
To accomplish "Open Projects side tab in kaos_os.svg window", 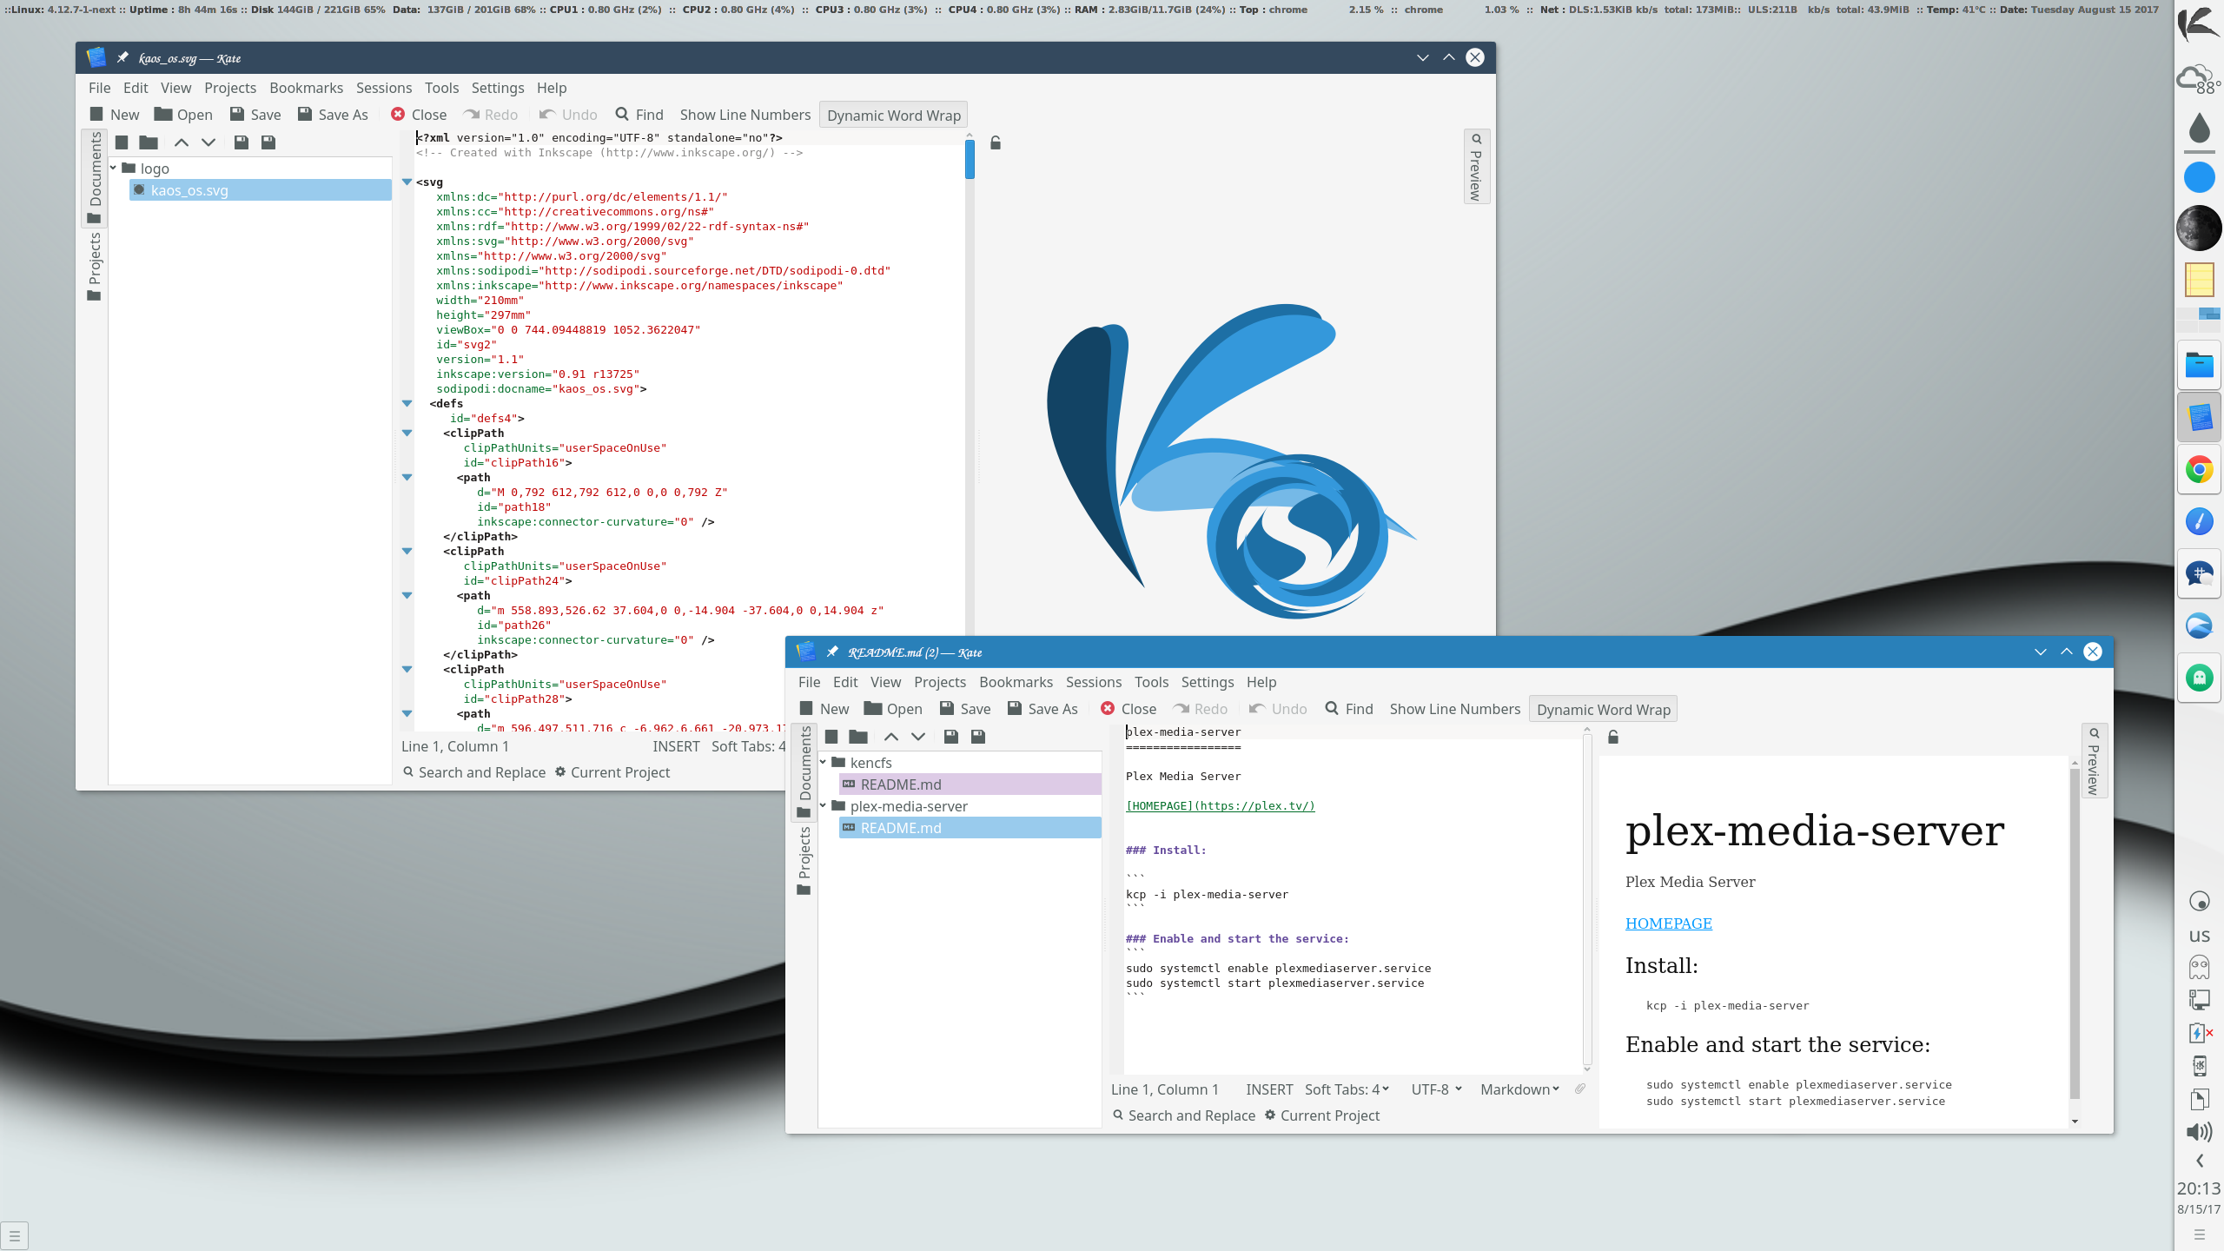I will coord(95,266).
